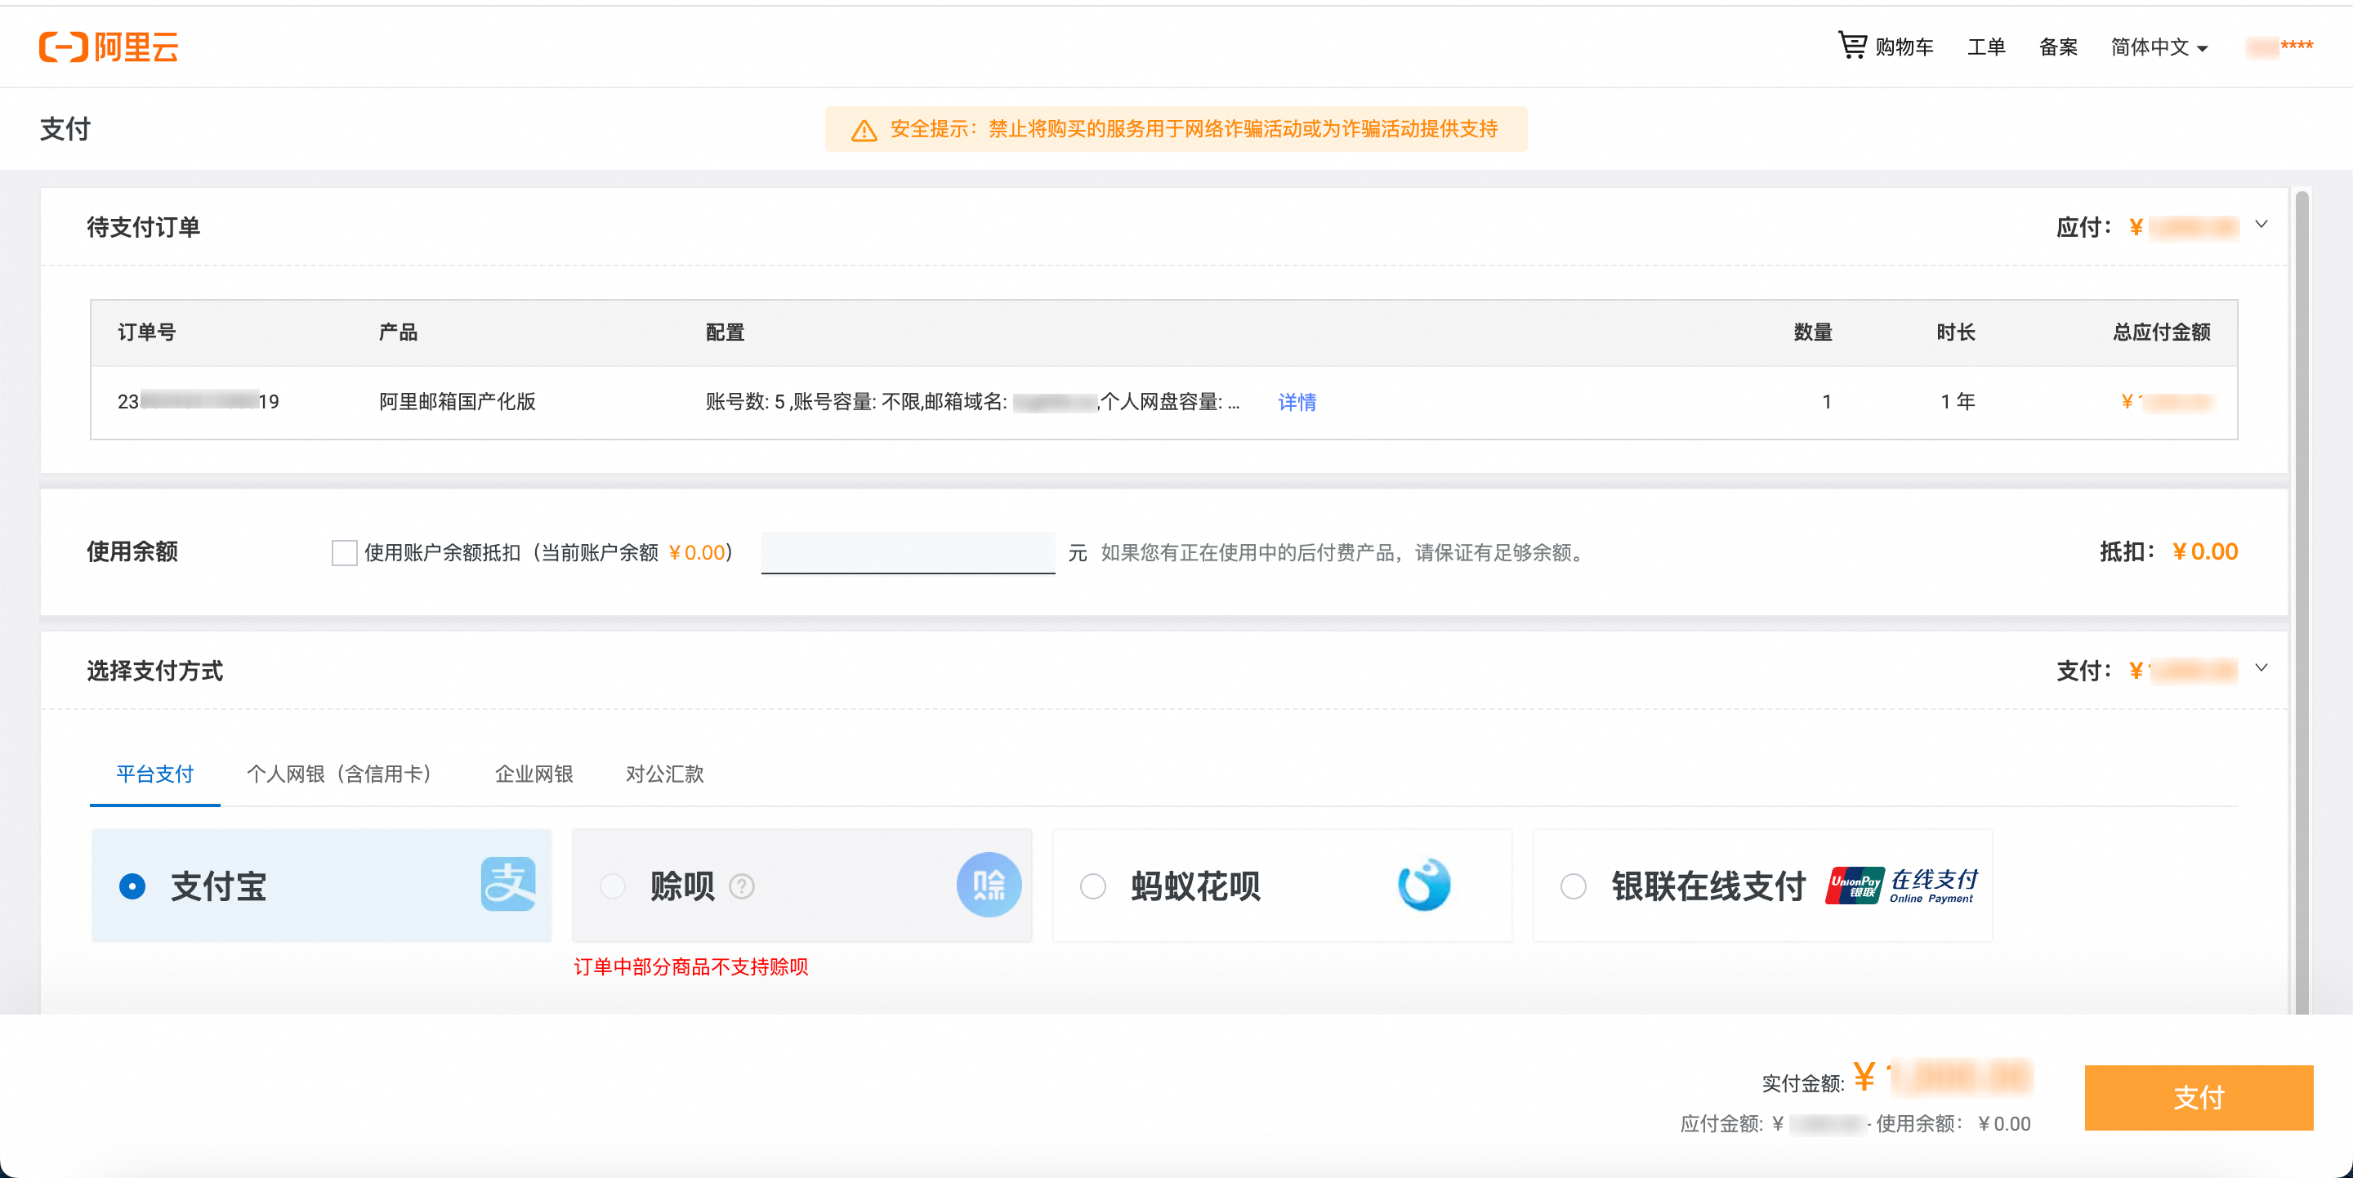
Task: Switch to the 对公汇款 tab
Action: [x=664, y=774]
